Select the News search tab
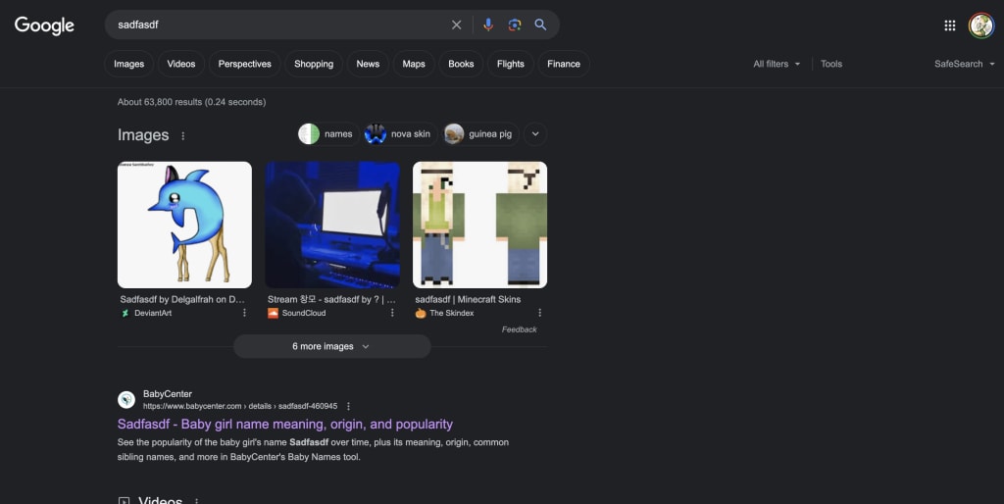Screen dimensions: 1004x504 tap(368, 64)
